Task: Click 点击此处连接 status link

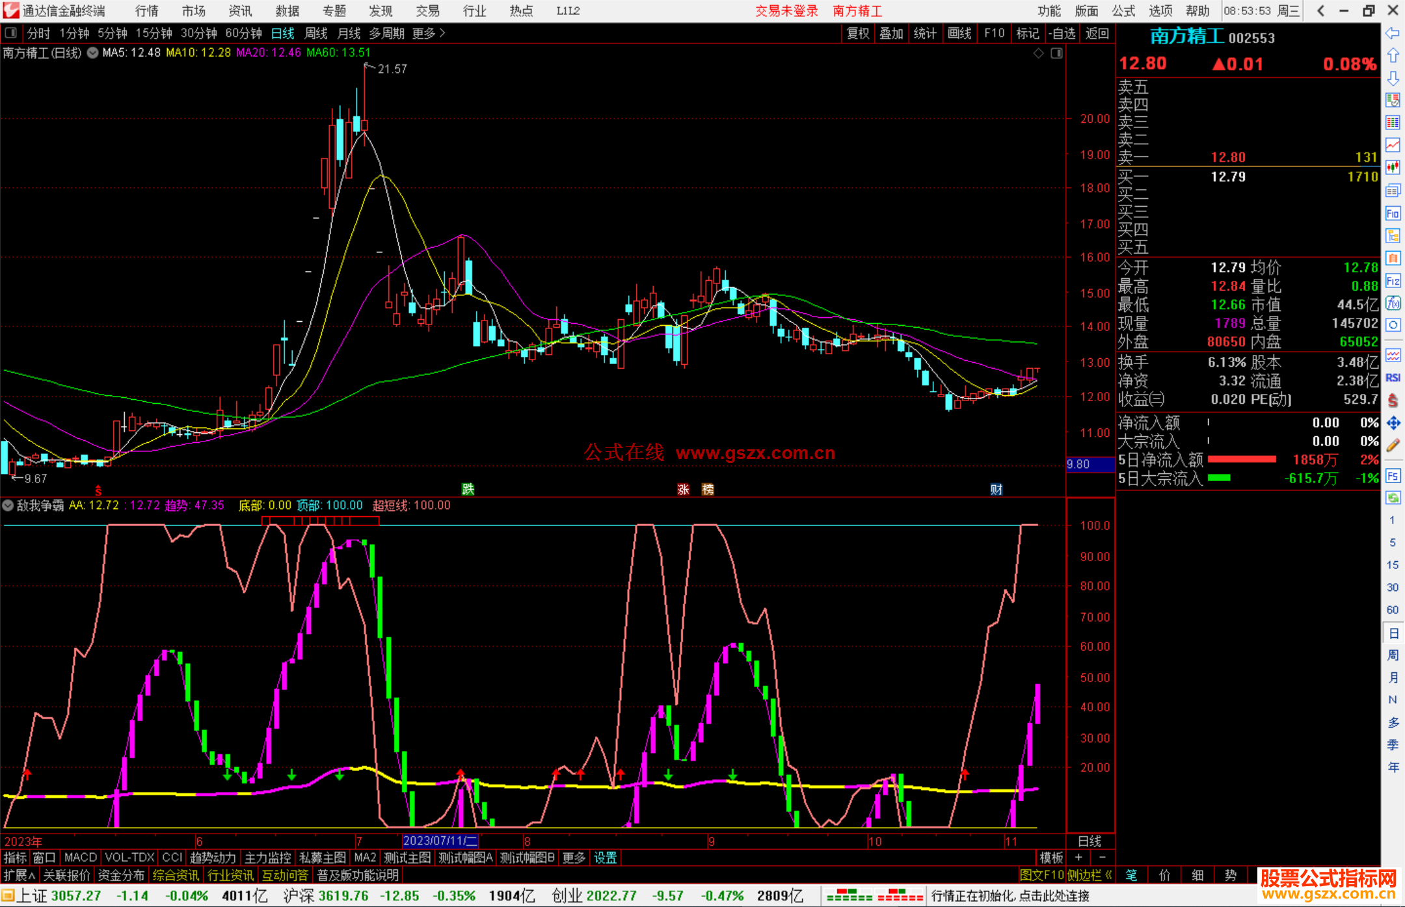Action: (1054, 896)
